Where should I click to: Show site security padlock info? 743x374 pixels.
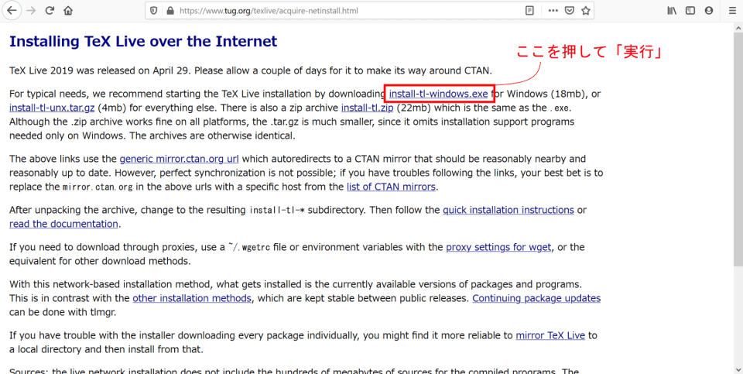(170, 10)
